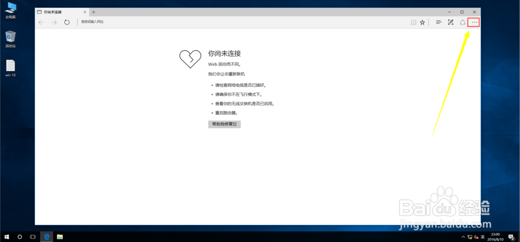Image resolution: width=520 pixels, height=242 pixels.
Task: Select 回收站 recycle bin desktop icon
Action: [10, 39]
